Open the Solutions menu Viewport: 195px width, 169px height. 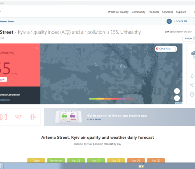click(x=167, y=12)
